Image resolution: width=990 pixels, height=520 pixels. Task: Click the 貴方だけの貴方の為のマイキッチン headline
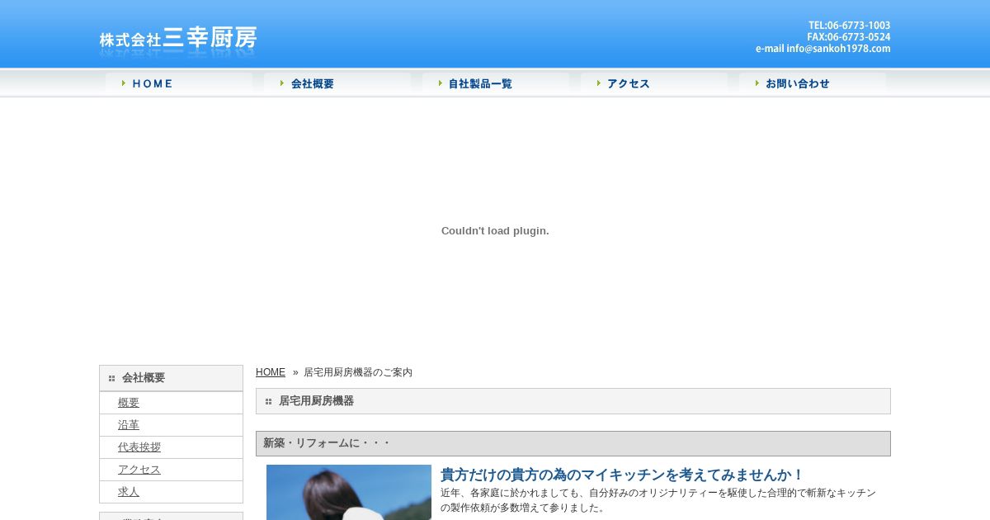622,475
